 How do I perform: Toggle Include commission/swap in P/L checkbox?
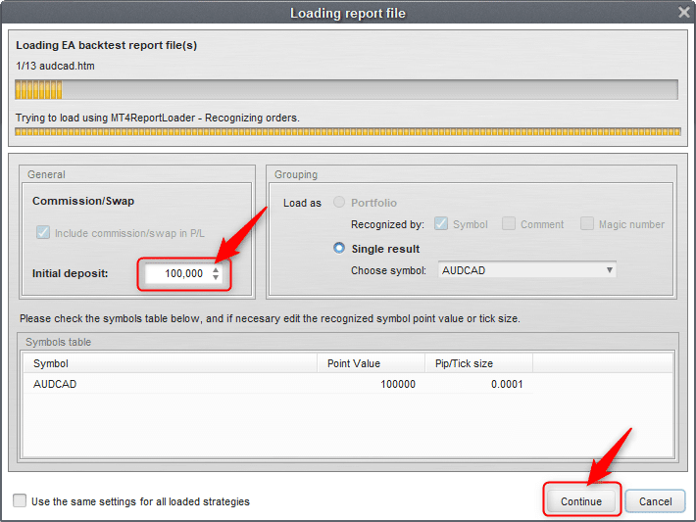point(43,232)
